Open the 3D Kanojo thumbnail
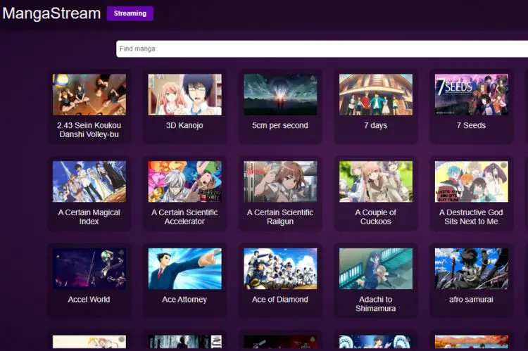Viewport: 528px width, 351px height. coord(185,94)
